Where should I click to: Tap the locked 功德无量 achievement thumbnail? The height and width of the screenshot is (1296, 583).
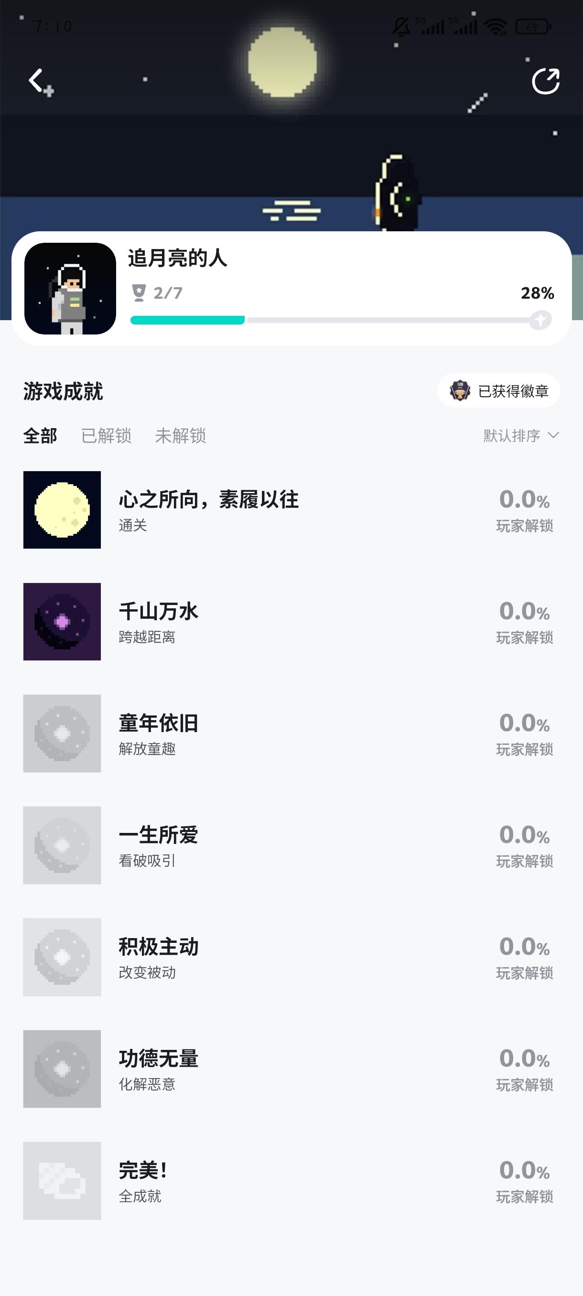(62, 1069)
